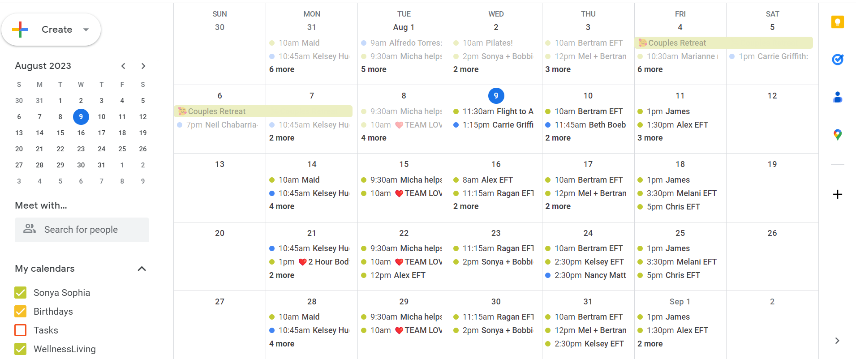Hide the side panel with the bottom chevron
Viewport: 856px width, 359px height.
[837, 341]
